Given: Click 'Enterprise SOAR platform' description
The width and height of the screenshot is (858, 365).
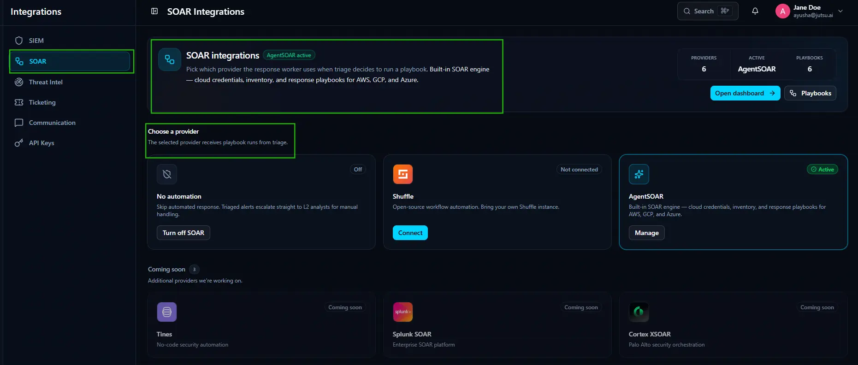Looking at the screenshot, I should pos(424,345).
